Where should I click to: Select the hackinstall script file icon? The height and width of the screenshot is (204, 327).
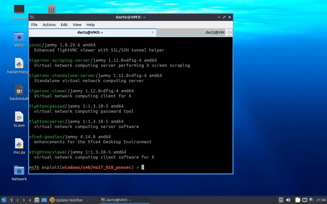(x=19, y=90)
